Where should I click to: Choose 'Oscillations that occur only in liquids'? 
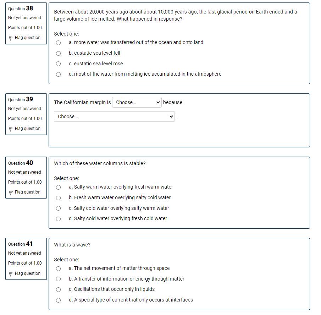pyautogui.click(x=58, y=289)
